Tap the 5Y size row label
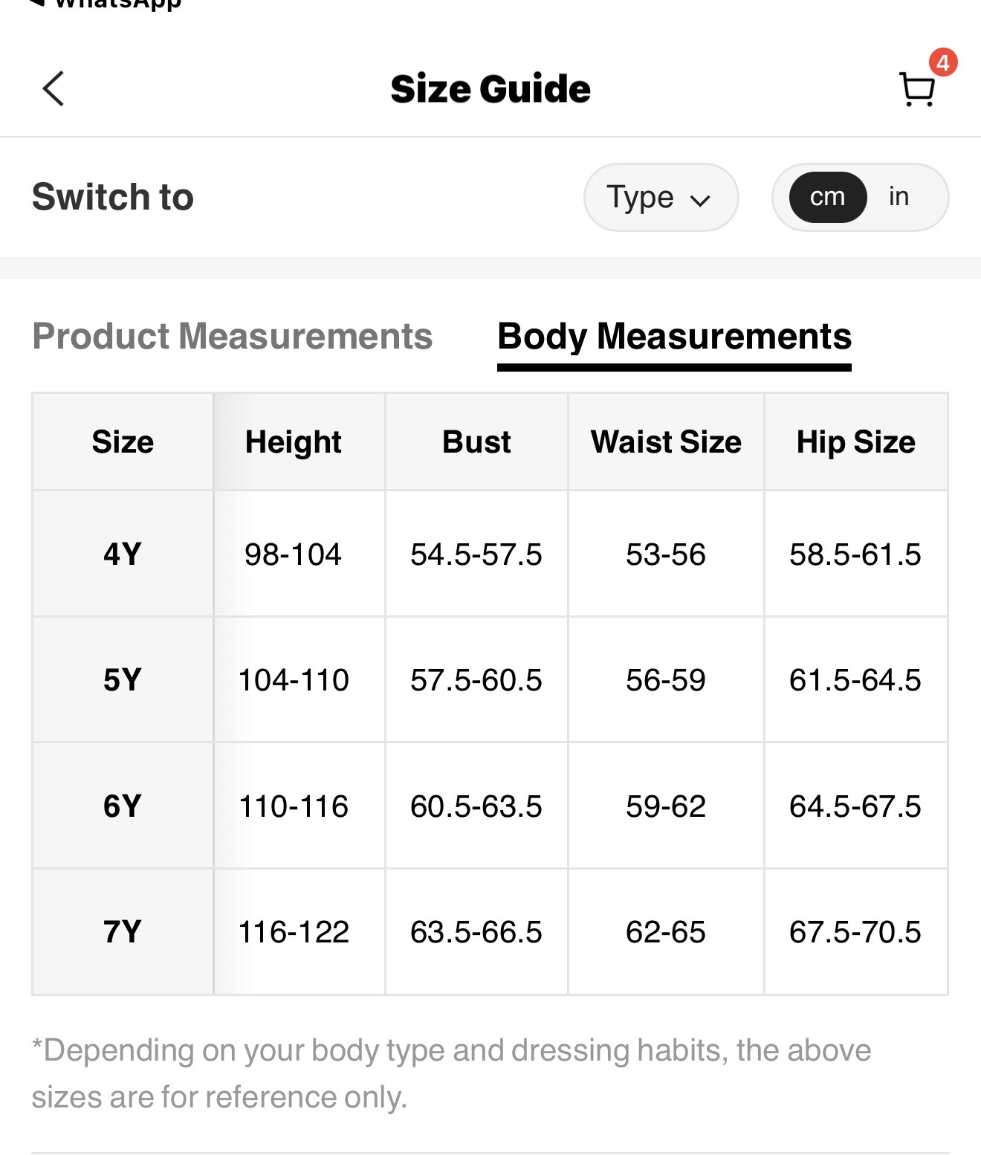The width and height of the screenshot is (981, 1155). 123,680
